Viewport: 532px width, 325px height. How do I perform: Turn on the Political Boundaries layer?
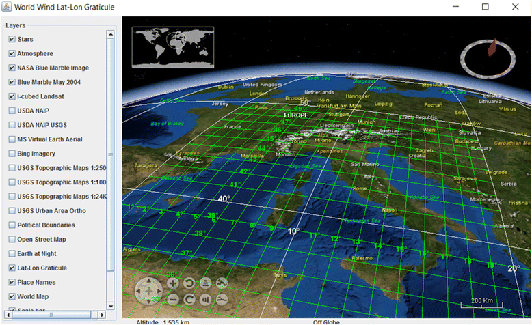click(12, 225)
